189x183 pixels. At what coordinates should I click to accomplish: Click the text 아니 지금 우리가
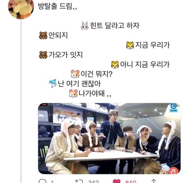pos(145,64)
